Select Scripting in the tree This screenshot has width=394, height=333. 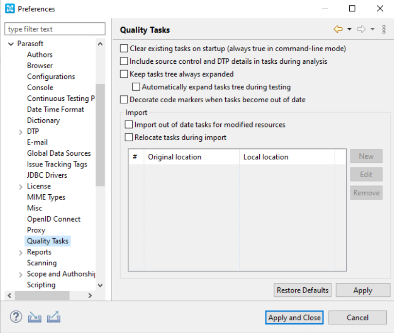pos(41,285)
